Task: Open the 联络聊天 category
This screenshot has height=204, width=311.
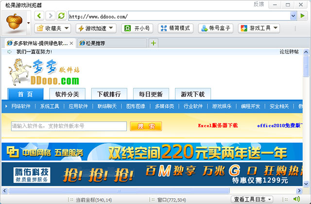Action: pos(107,106)
